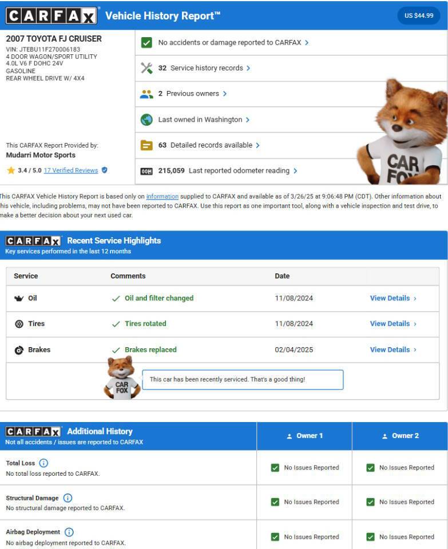Viewport: 448px width, 549px height.
Task: Click the wrench service history icon
Action: click(146, 68)
